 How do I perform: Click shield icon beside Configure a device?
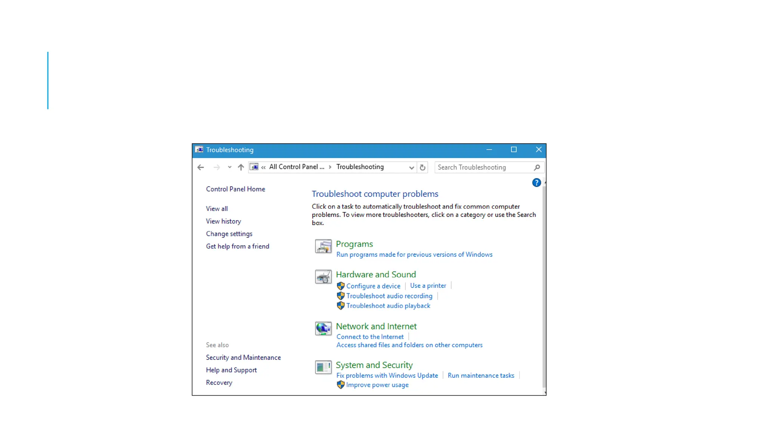click(x=341, y=286)
